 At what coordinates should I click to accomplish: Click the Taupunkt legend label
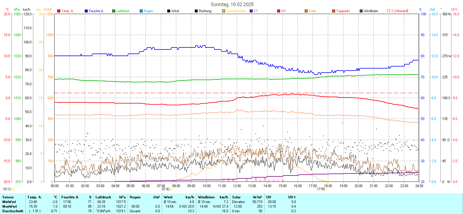click(x=343, y=11)
